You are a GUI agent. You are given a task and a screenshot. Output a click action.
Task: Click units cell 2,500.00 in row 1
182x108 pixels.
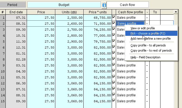click(x=69, y=18)
